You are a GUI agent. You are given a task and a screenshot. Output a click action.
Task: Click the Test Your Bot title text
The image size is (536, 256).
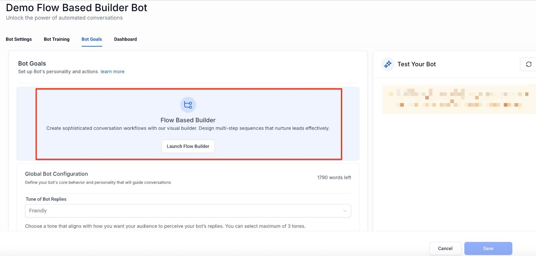point(416,64)
